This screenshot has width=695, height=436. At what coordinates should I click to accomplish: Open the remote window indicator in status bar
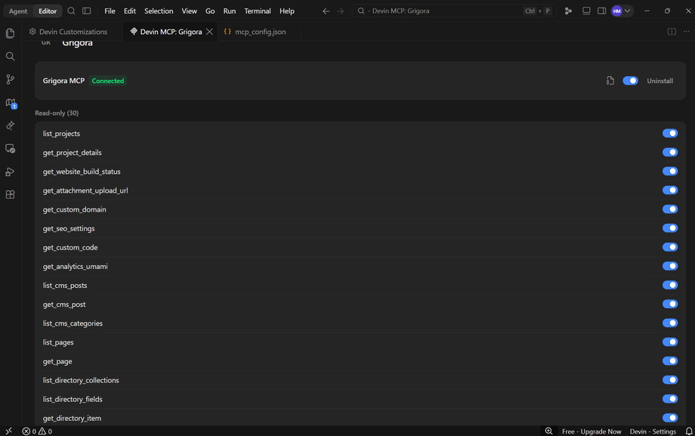click(9, 431)
